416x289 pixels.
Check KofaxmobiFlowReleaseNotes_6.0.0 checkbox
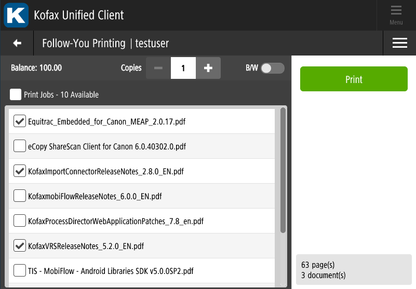click(20, 196)
